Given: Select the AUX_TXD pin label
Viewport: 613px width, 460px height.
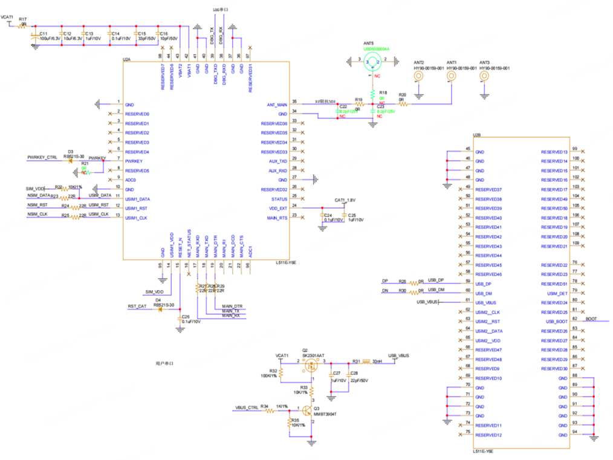Looking at the screenshot, I should point(278,161).
